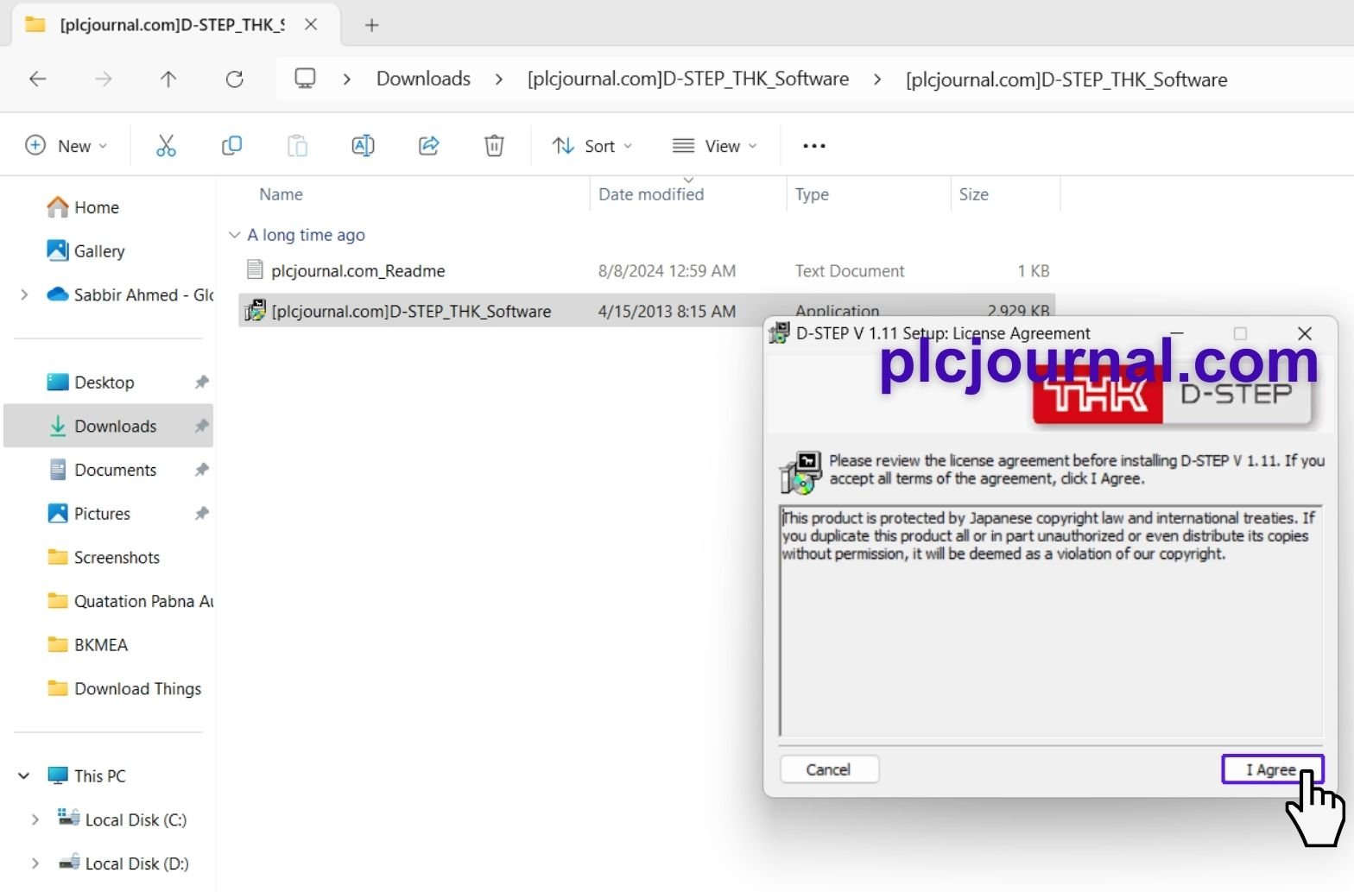Unpin Desktop using its pin icon
Viewport: 1354px width, 892px height.
point(201,383)
